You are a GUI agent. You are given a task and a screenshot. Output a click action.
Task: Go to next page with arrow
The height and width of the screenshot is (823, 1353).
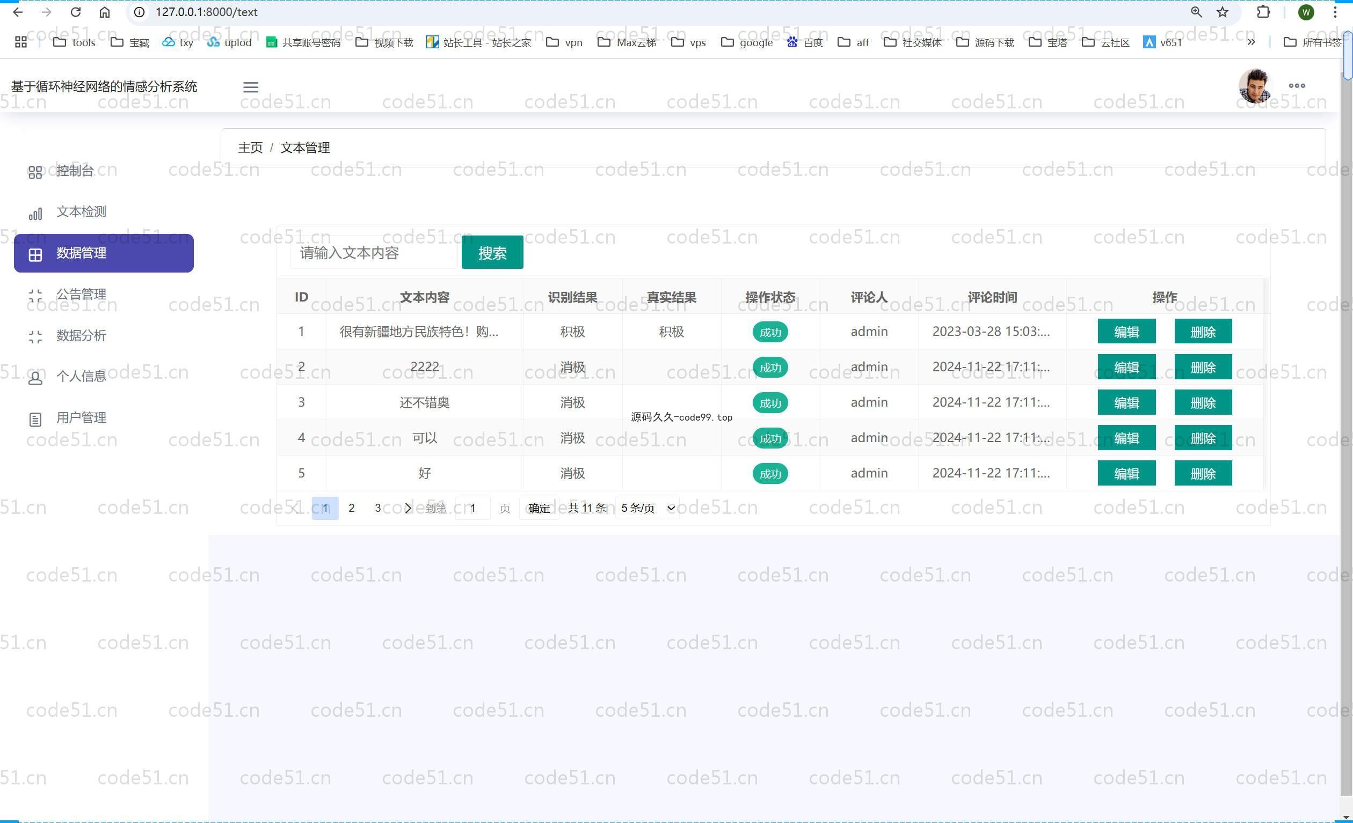point(408,508)
